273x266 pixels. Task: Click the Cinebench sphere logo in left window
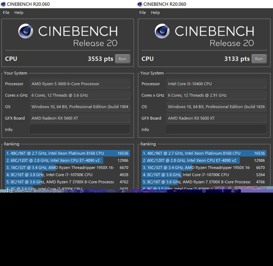pos(26,31)
